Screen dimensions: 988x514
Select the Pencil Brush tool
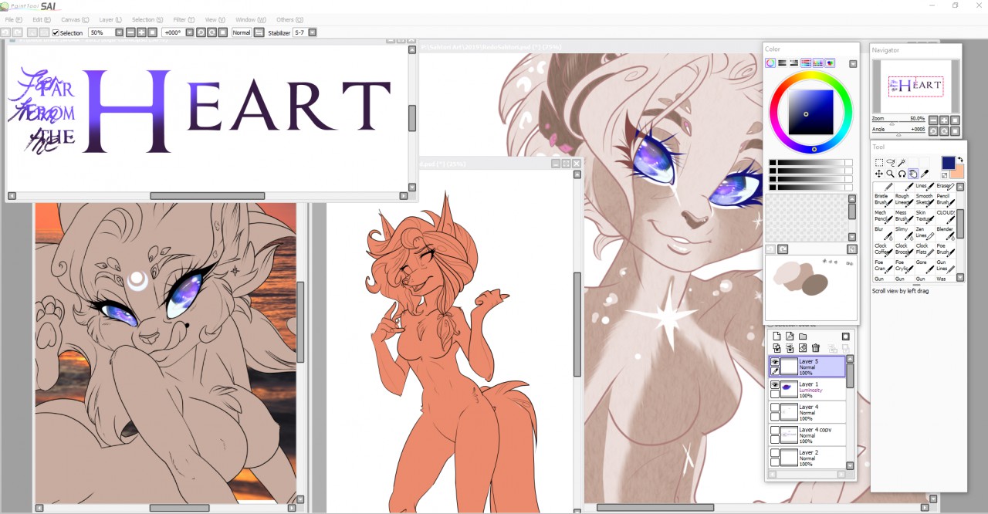click(x=946, y=199)
